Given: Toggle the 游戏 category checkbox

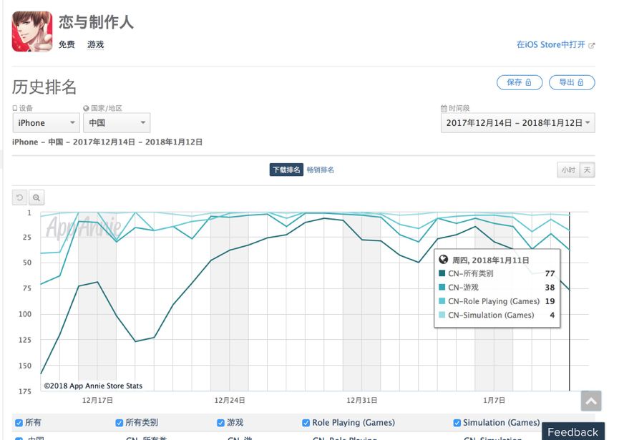Looking at the screenshot, I should point(222,423).
